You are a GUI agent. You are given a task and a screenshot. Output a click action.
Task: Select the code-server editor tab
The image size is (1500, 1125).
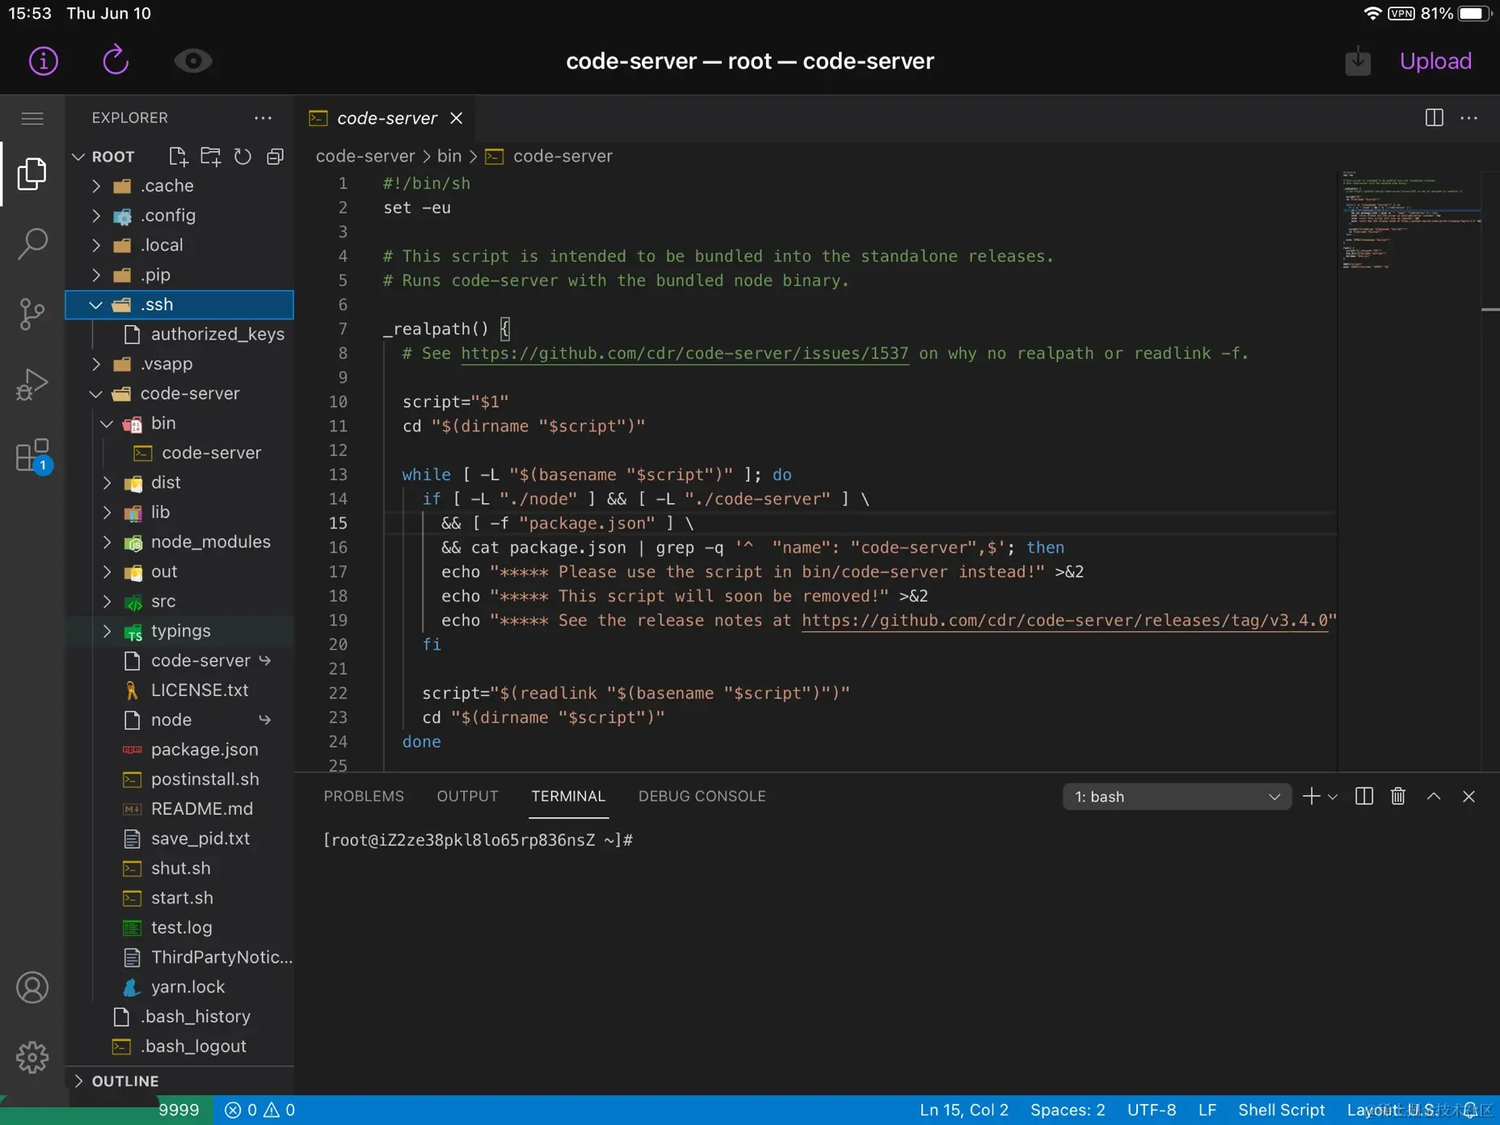click(386, 118)
